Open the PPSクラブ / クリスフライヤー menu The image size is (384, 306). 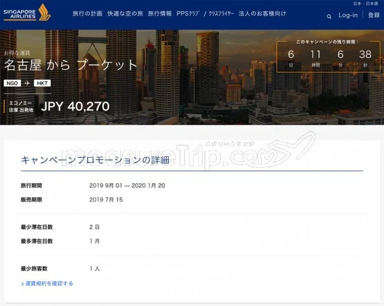point(205,14)
